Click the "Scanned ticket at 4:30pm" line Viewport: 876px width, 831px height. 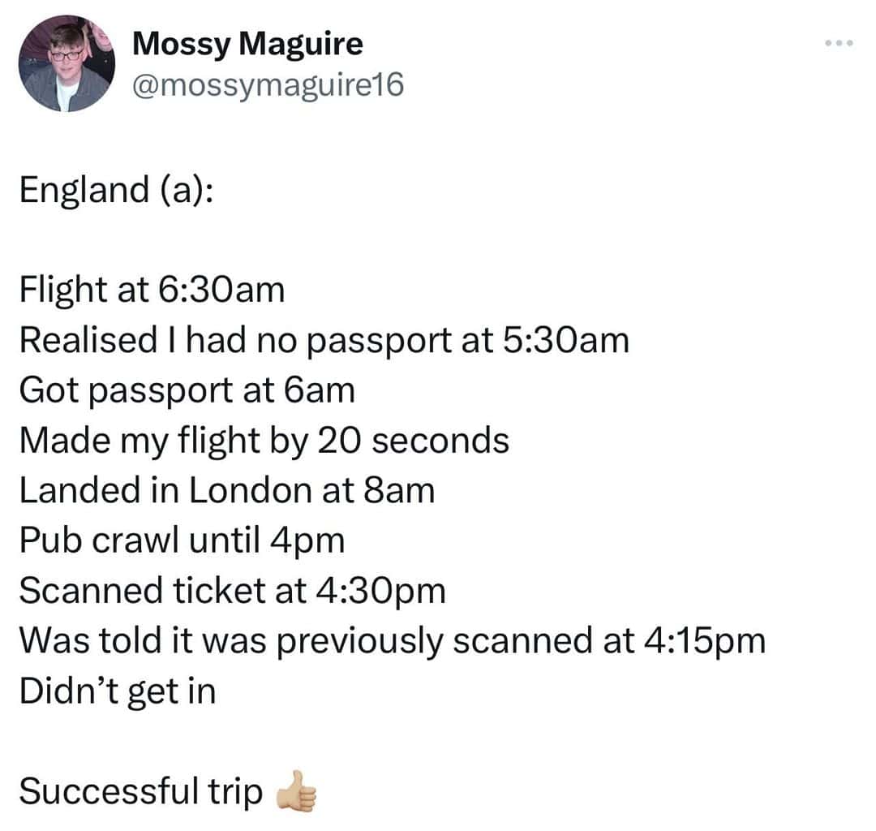click(x=233, y=591)
